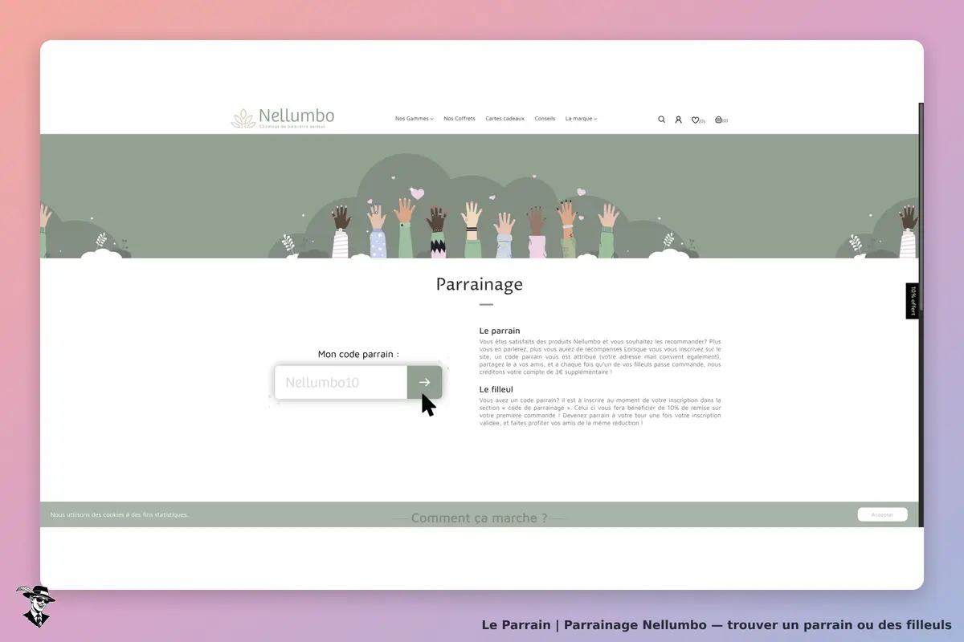
Task: Click the Parrainage page heading
Action: pyautogui.click(x=480, y=284)
